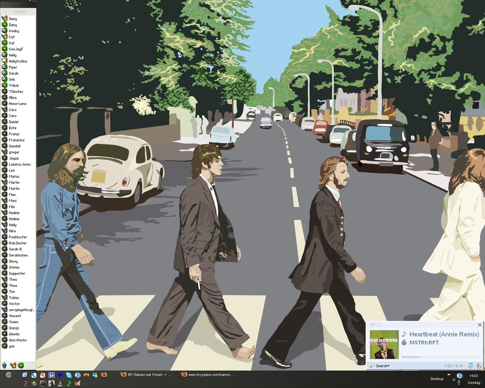Image resolution: width=485 pixels, height=388 pixels.
Task: Click the Heartbeat (Annie Remix) song title
Action: coord(444,334)
